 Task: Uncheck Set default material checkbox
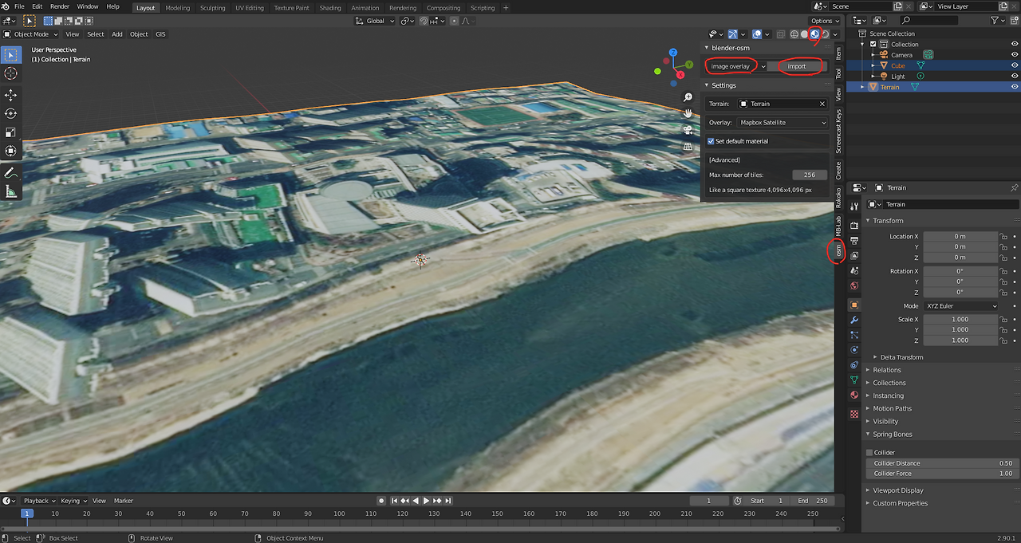pyautogui.click(x=712, y=141)
